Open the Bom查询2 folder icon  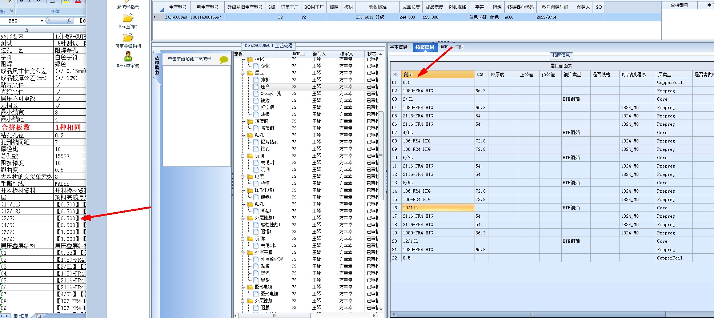pos(128,18)
